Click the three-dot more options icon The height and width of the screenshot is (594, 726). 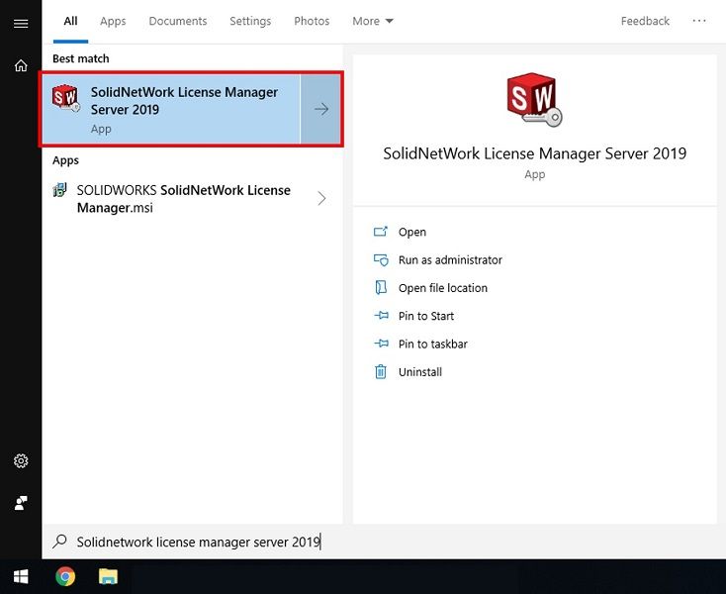(699, 21)
